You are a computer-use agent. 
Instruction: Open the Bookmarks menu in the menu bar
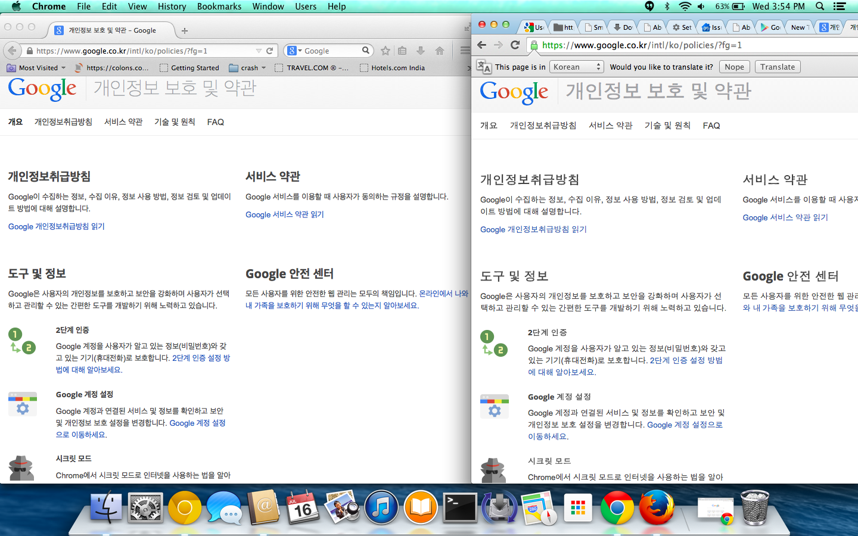coord(219,7)
